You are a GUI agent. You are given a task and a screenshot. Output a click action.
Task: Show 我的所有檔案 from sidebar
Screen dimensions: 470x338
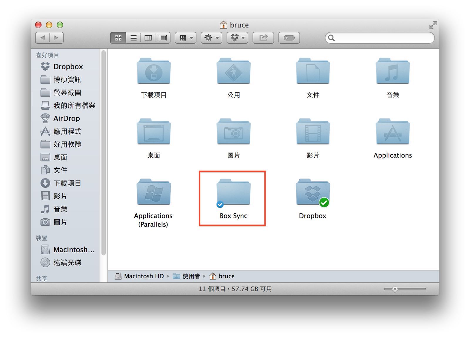tap(68, 105)
